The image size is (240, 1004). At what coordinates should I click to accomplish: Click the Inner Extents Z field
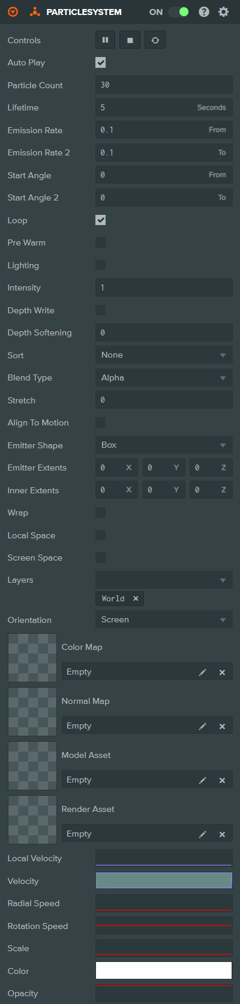211,490
